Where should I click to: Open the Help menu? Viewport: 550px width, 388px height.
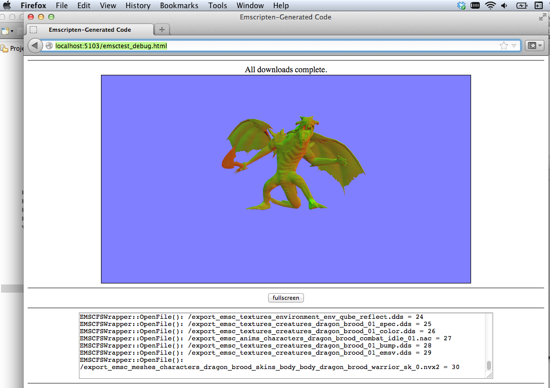pyautogui.click(x=281, y=6)
